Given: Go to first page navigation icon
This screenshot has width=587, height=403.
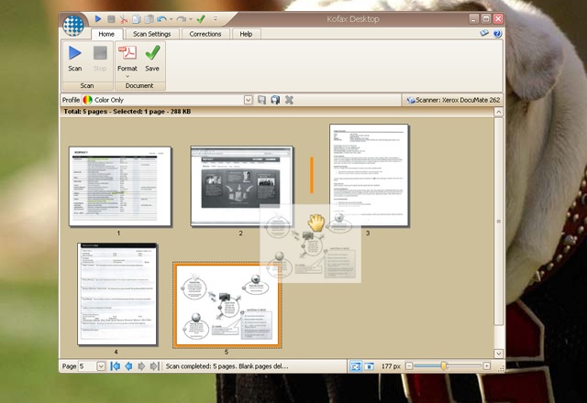Looking at the screenshot, I should click(x=115, y=366).
